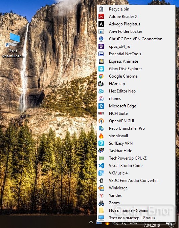Click the VKMusic 4 label
Screen dimensions: 179x228
click(118, 173)
